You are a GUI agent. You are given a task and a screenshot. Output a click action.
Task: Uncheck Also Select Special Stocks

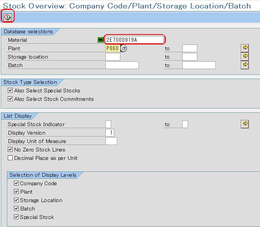coord(10,90)
